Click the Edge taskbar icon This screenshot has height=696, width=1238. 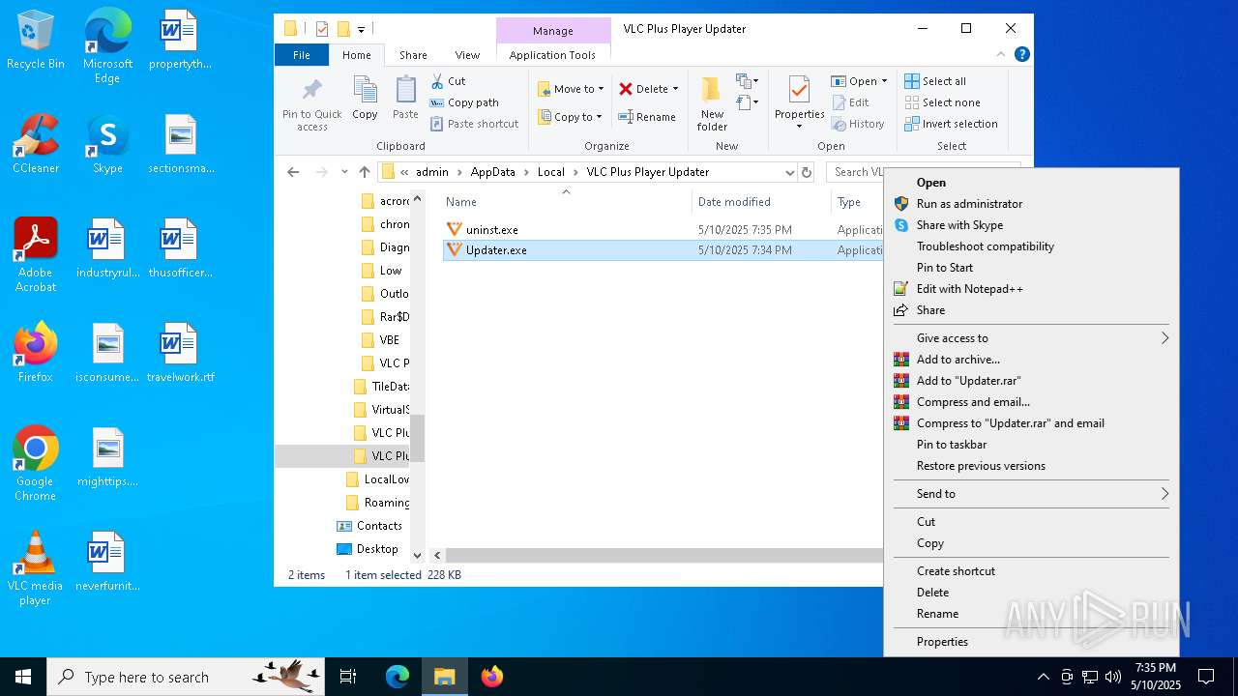point(398,677)
